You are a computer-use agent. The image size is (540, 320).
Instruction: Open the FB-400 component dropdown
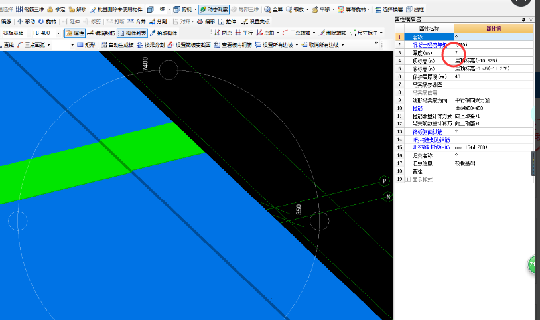point(58,33)
